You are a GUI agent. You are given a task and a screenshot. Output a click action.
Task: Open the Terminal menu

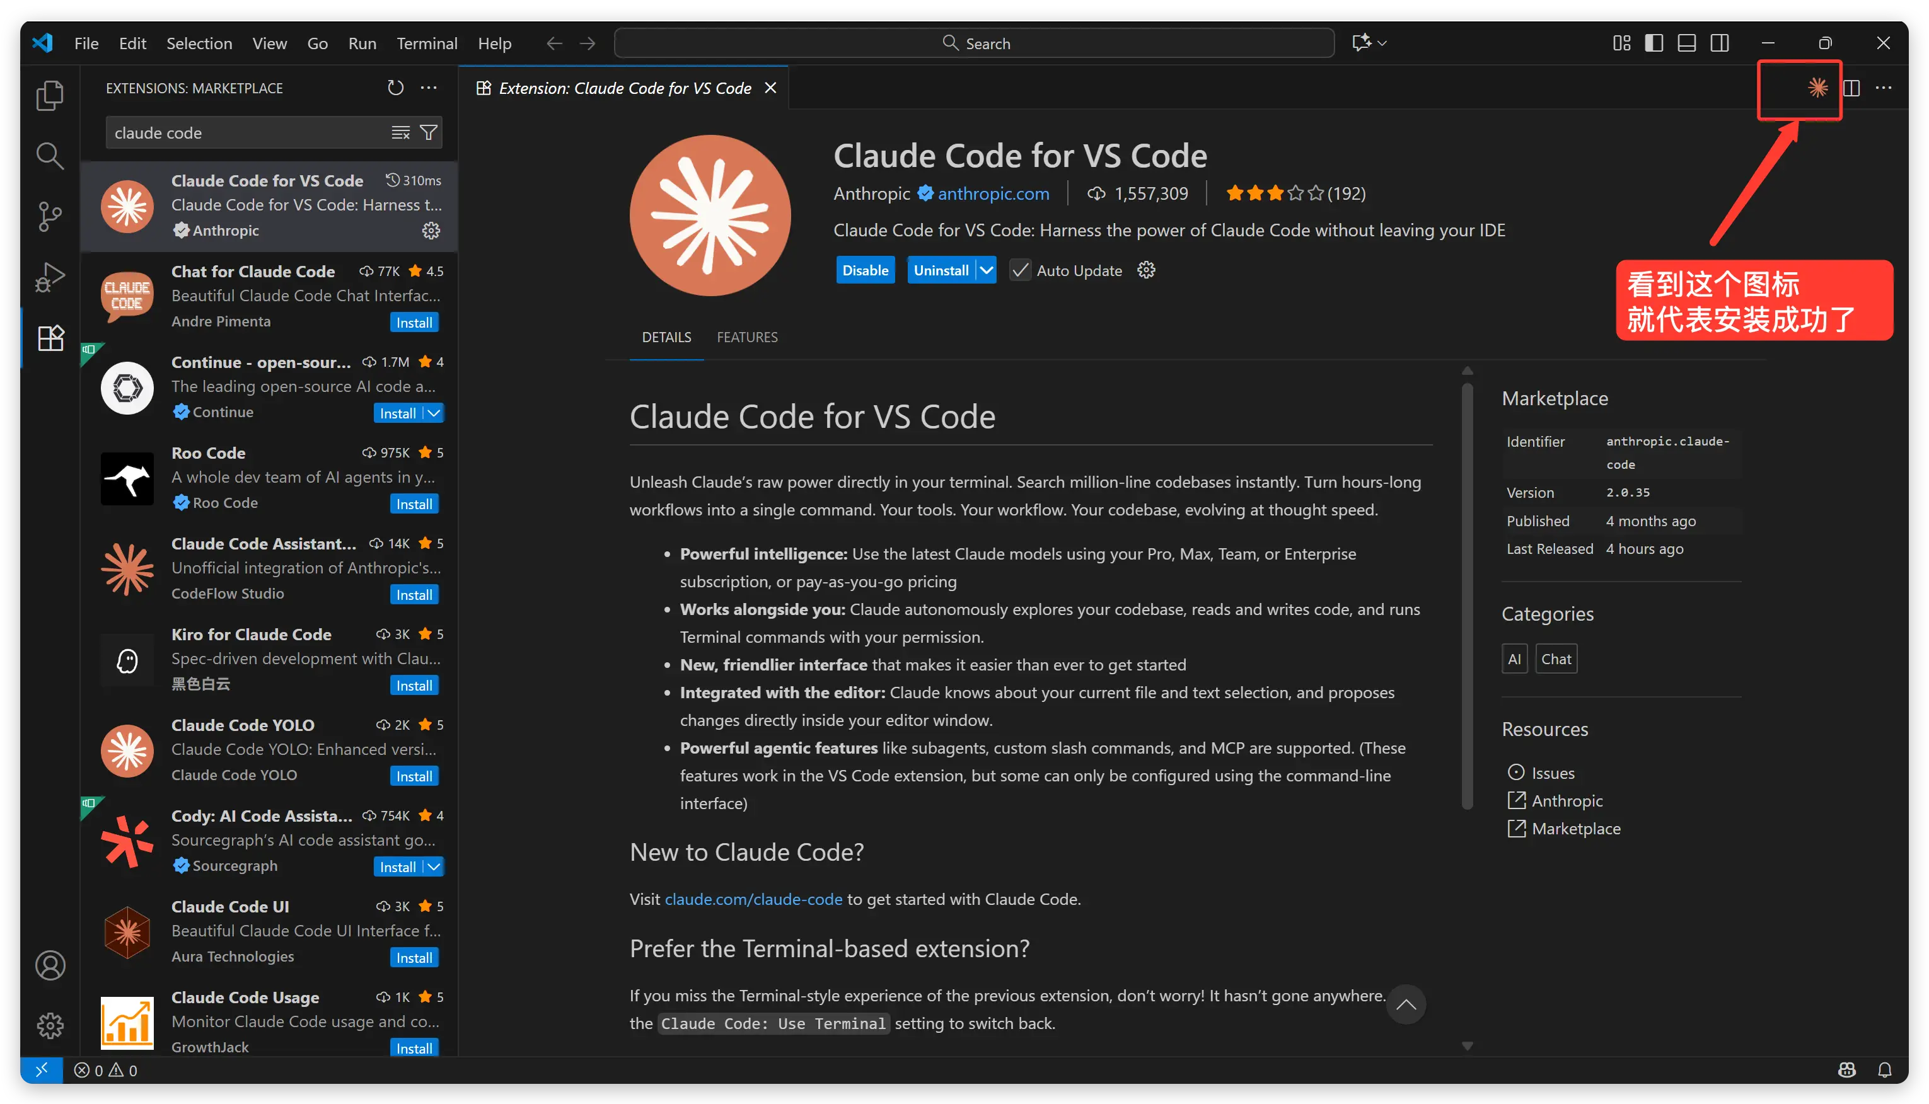tap(427, 43)
